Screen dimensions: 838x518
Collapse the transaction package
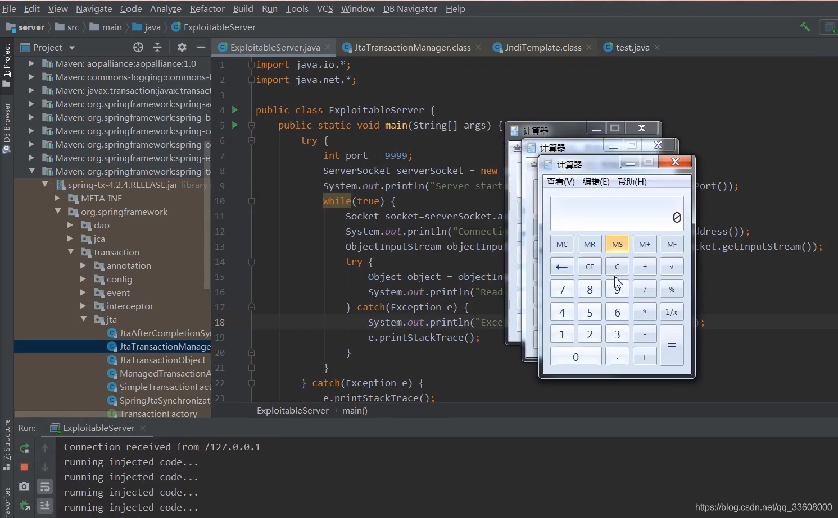(71, 252)
